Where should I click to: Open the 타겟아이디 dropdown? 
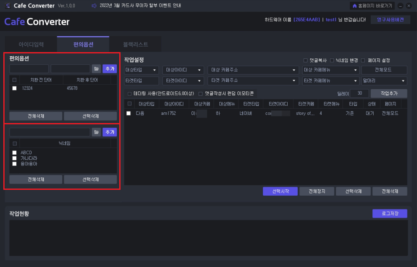pos(183,81)
